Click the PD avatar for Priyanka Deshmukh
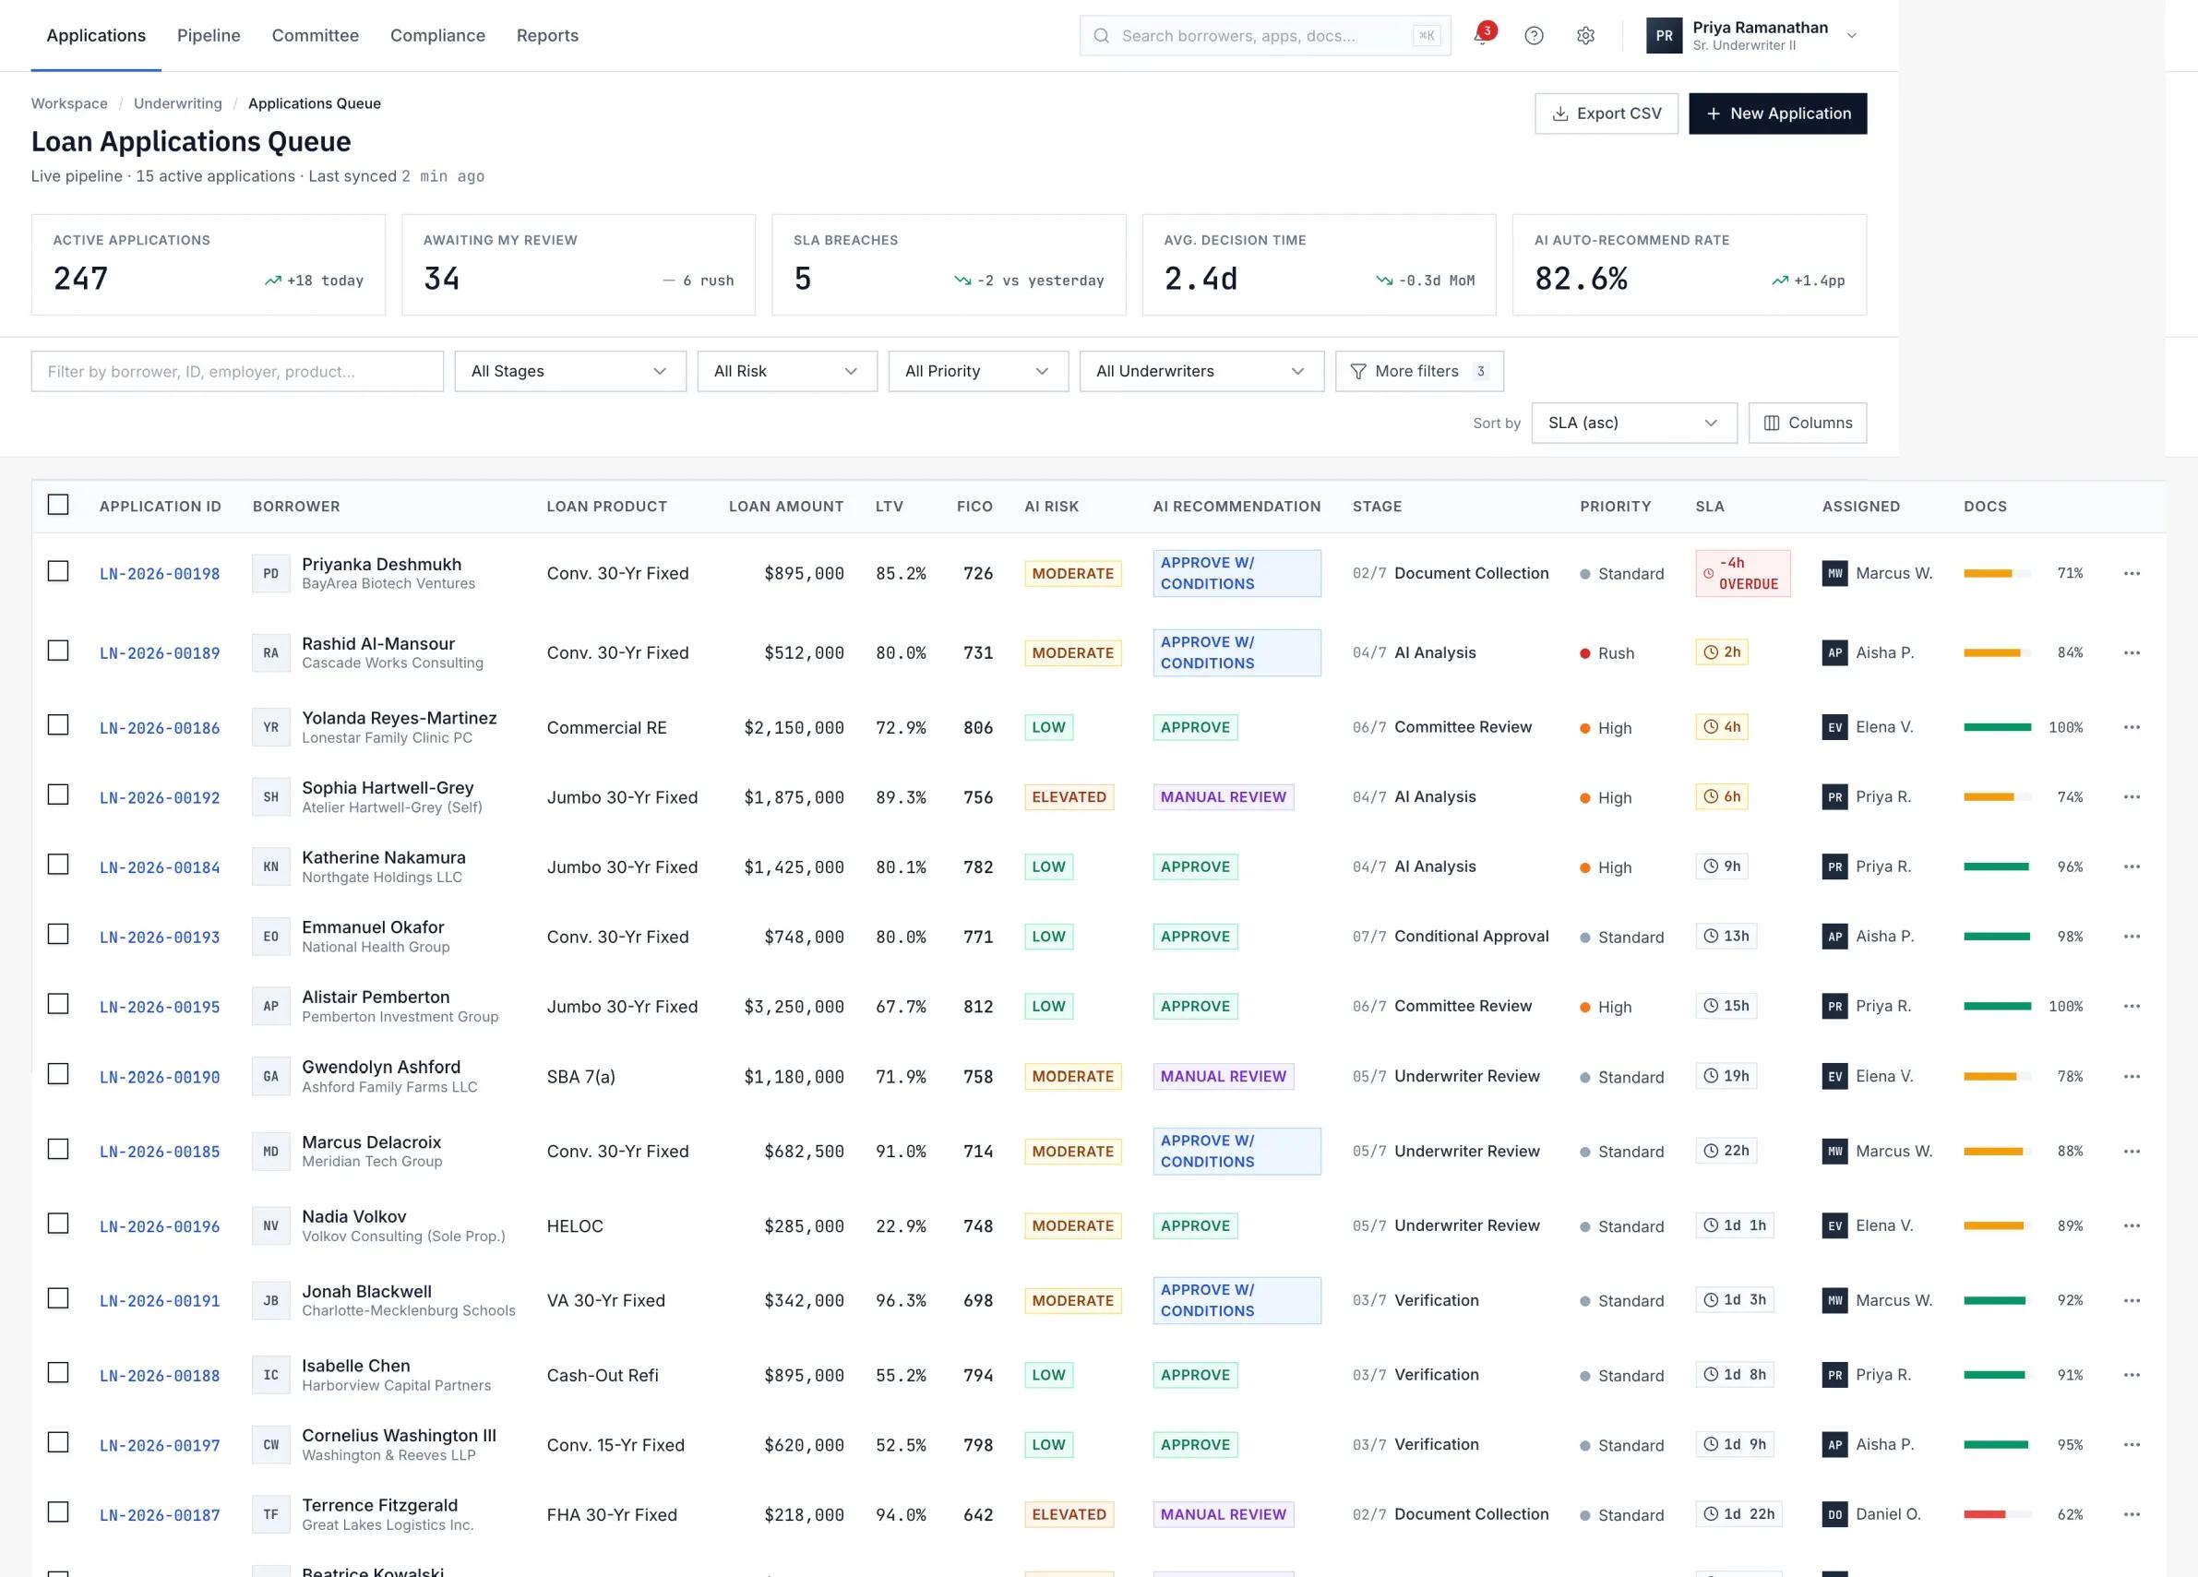The image size is (2198, 1577). (270, 574)
